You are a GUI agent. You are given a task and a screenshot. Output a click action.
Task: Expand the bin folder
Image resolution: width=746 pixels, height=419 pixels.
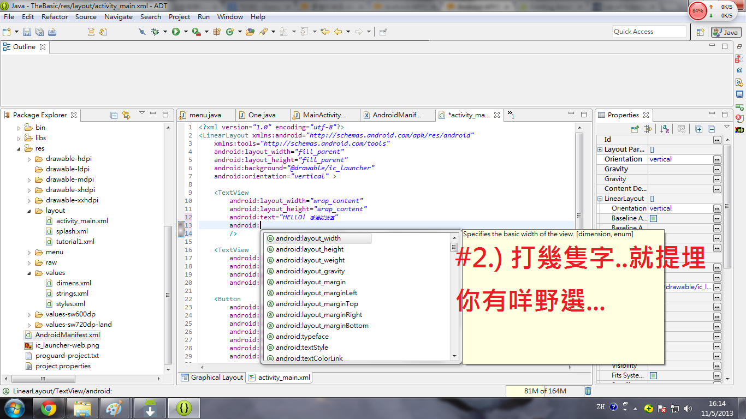coord(19,128)
